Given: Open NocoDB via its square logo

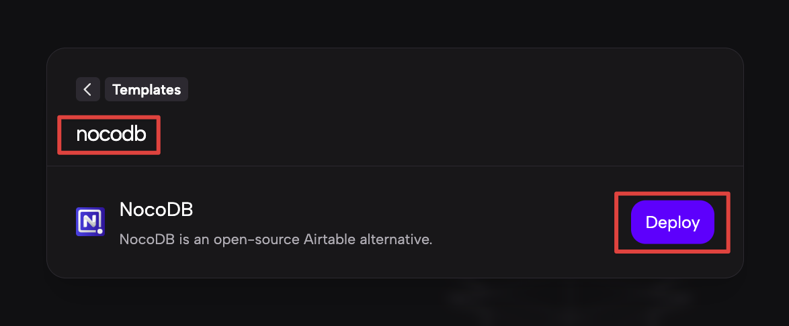Looking at the screenshot, I should [x=90, y=222].
